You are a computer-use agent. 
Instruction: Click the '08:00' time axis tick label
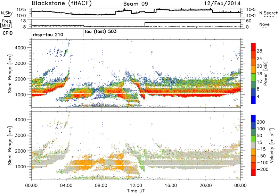coord(101,186)
